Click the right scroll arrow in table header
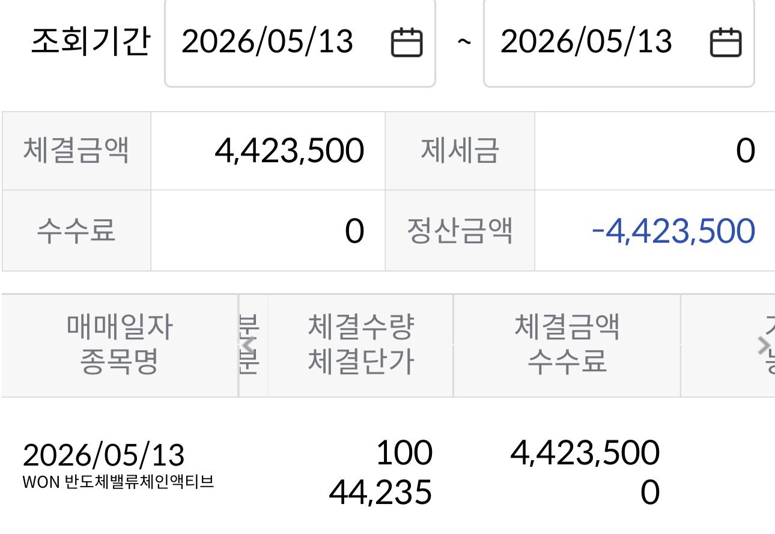775x534 pixels. coord(764,345)
